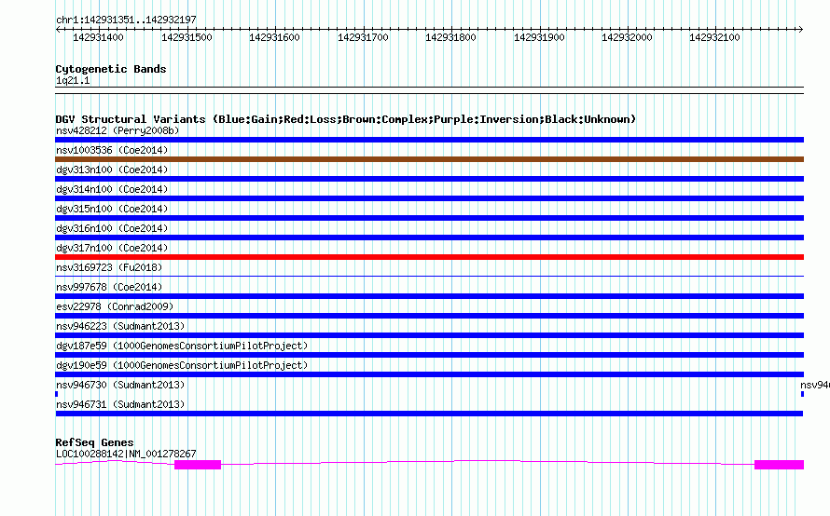
Task: Click ruler position 142931400
Action: [98, 37]
